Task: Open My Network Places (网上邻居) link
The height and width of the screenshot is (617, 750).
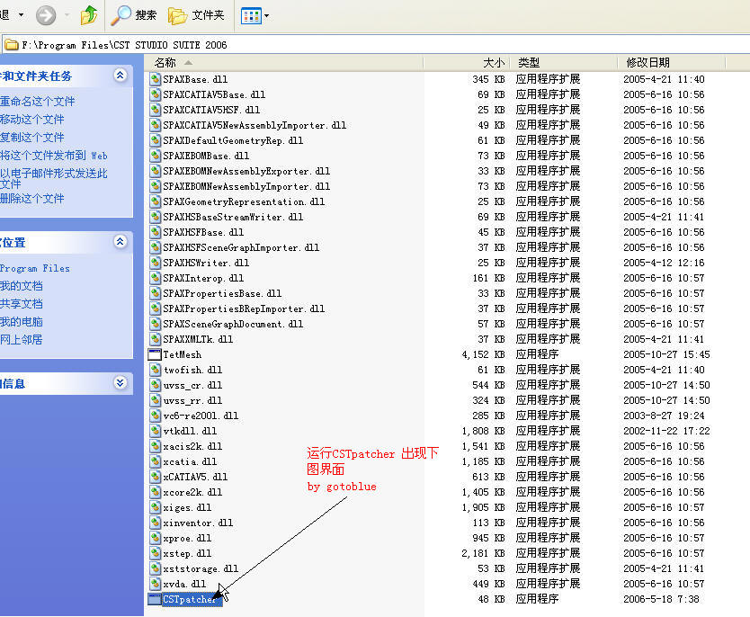Action: (22, 340)
